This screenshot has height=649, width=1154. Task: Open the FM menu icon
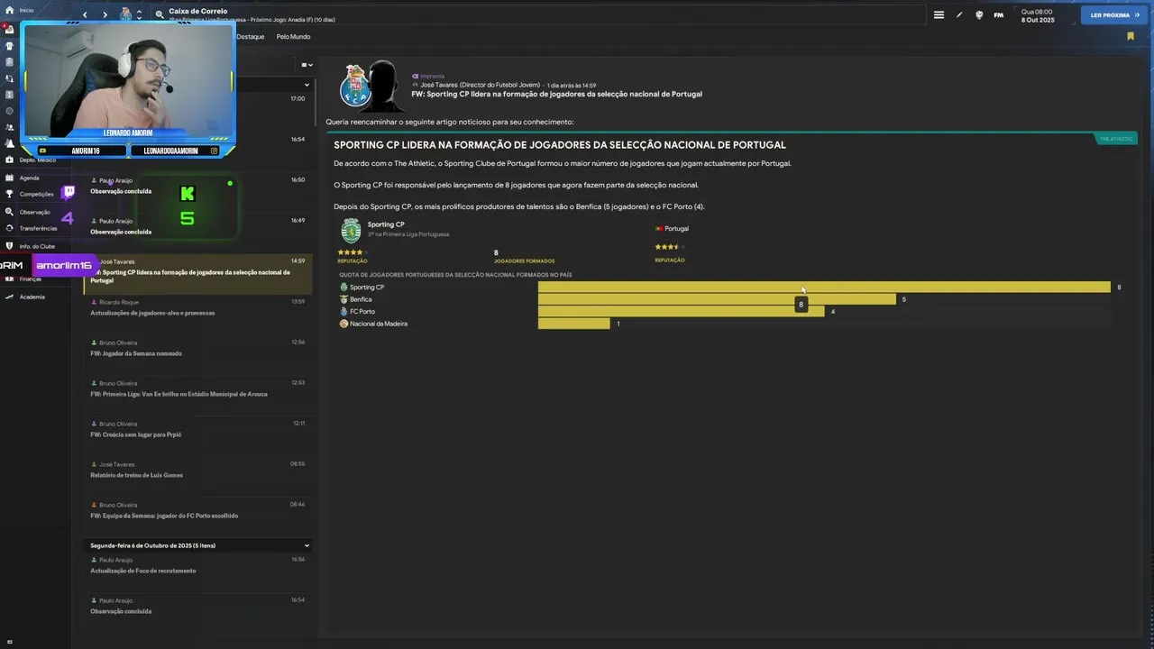[999, 14]
